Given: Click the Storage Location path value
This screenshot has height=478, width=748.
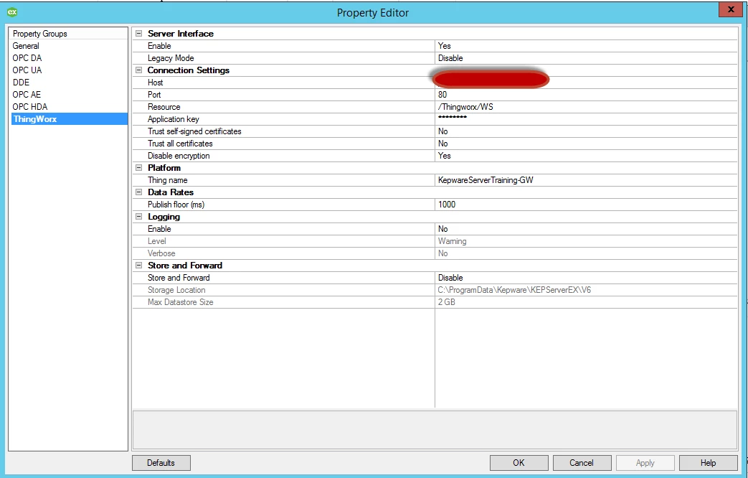Looking at the screenshot, I should (587, 289).
